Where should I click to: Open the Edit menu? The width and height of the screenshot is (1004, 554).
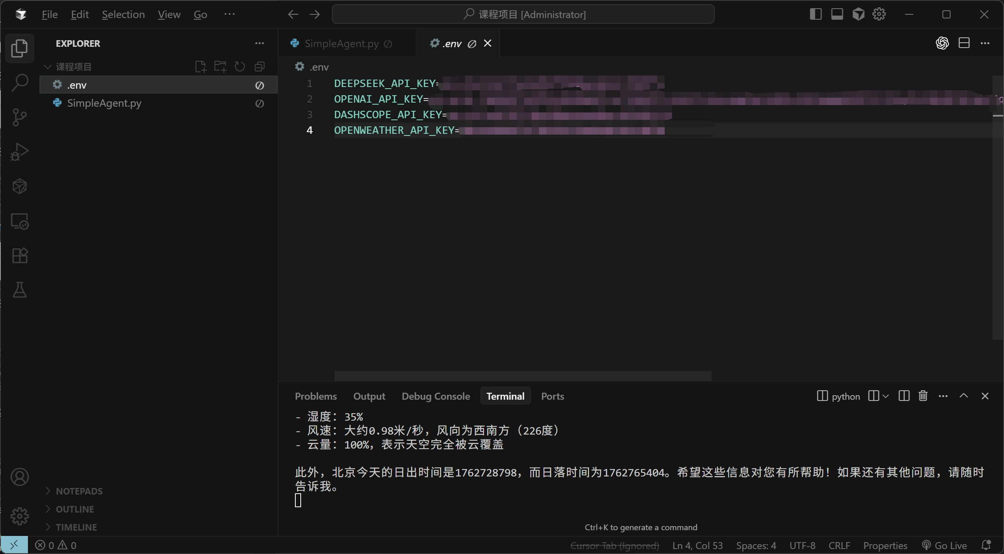(x=80, y=15)
